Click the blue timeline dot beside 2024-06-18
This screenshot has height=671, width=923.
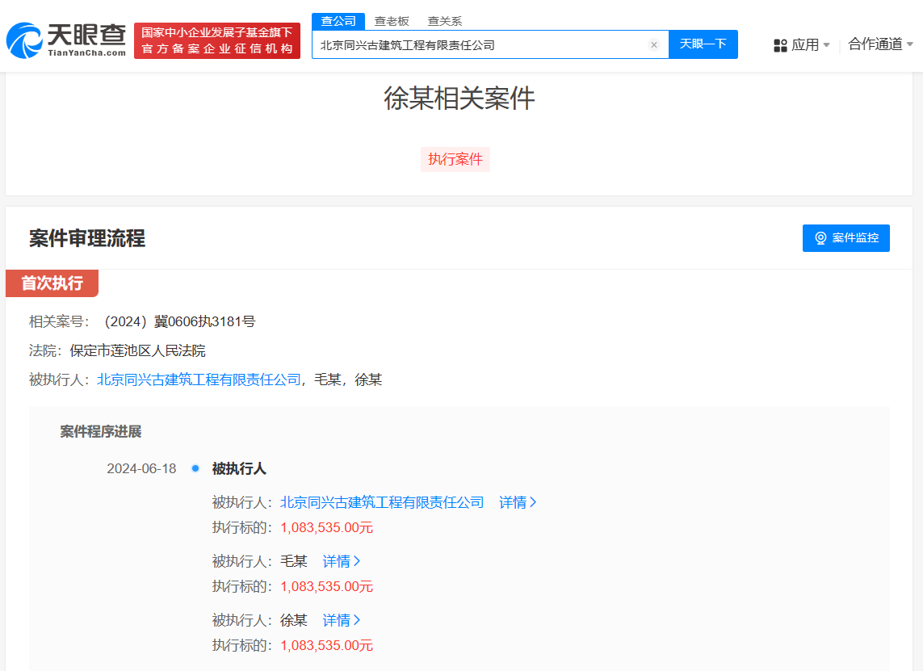[x=193, y=468]
